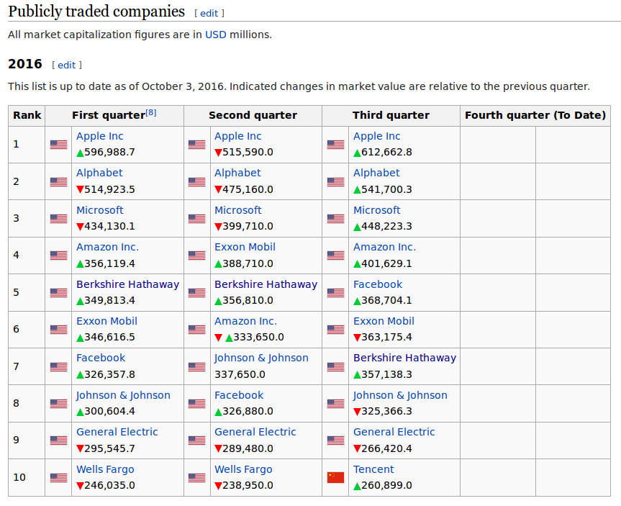Open Berkshire Hathaway link in First quarter column
Screen dimensions: 621x506
[128, 284]
